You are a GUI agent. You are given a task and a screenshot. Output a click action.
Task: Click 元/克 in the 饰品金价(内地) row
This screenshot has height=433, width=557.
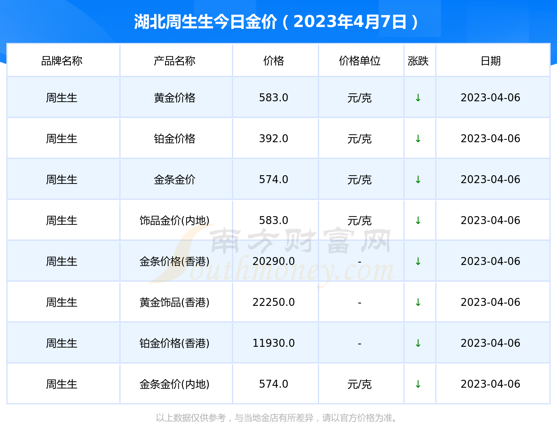click(x=360, y=220)
